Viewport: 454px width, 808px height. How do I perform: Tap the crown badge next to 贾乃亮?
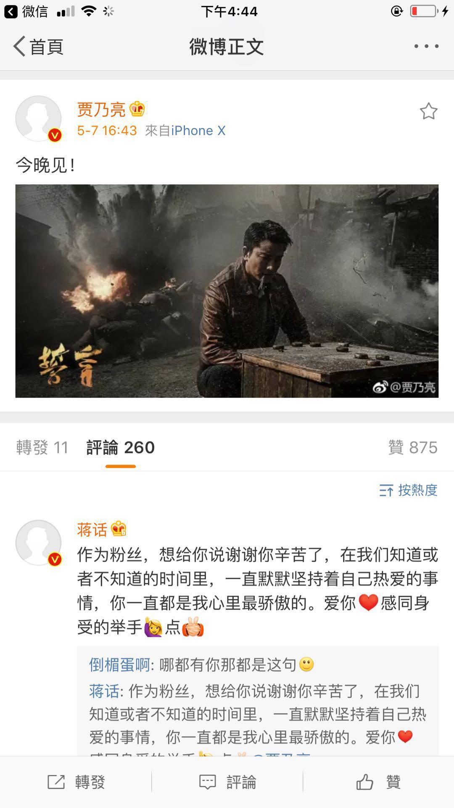pos(137,109)
